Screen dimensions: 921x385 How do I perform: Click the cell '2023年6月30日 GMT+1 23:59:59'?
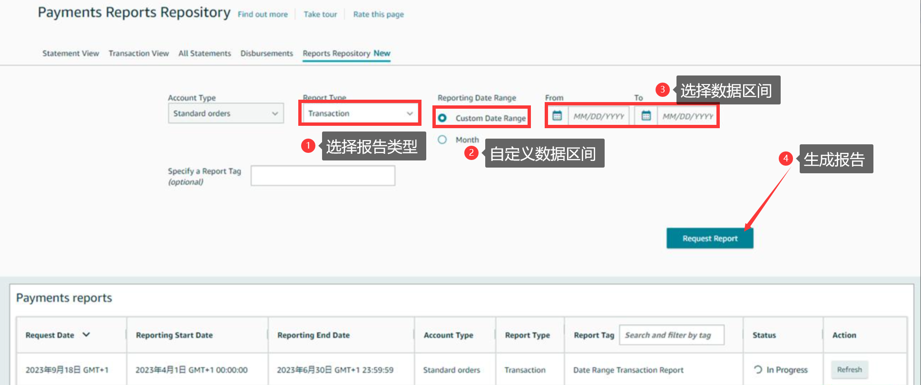point(335,370)
